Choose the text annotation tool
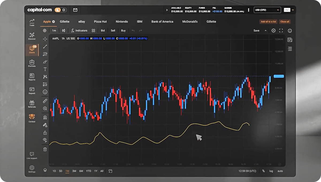The width and height of the screenshot is (321, 182). click(x=45, y=69)
